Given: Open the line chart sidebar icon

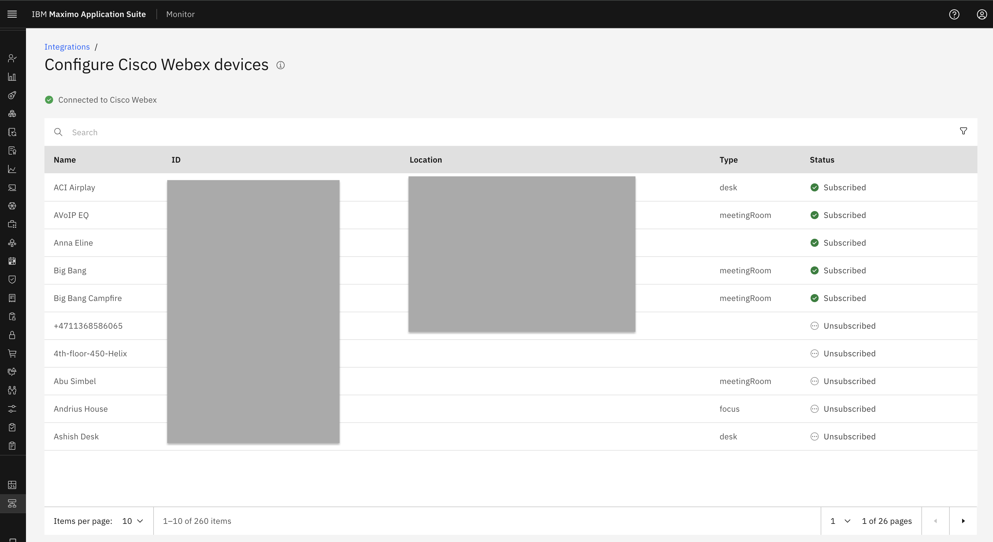Looking at the screenshot, I should pos(12,169).
